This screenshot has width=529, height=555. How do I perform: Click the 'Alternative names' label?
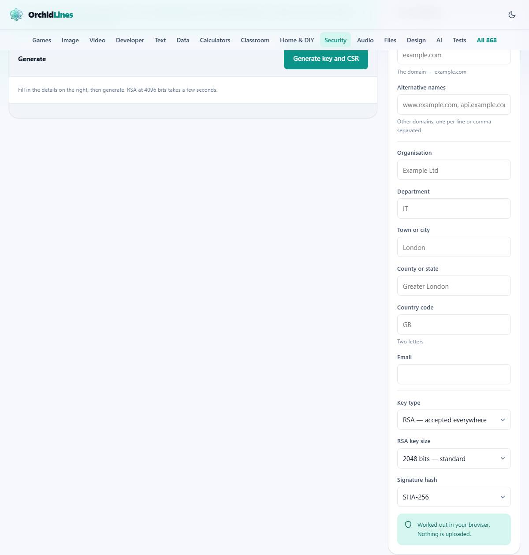coord(421,88)
